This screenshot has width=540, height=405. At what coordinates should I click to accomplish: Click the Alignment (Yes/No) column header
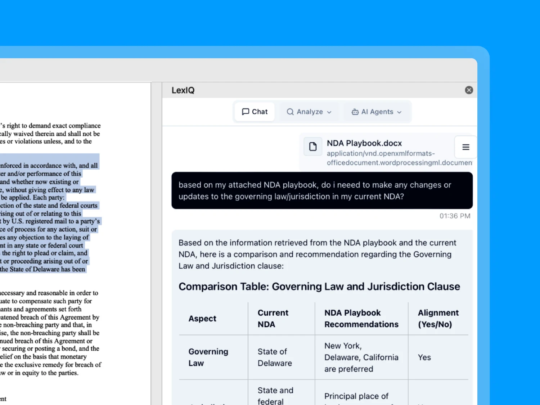(x=438, y=319)
